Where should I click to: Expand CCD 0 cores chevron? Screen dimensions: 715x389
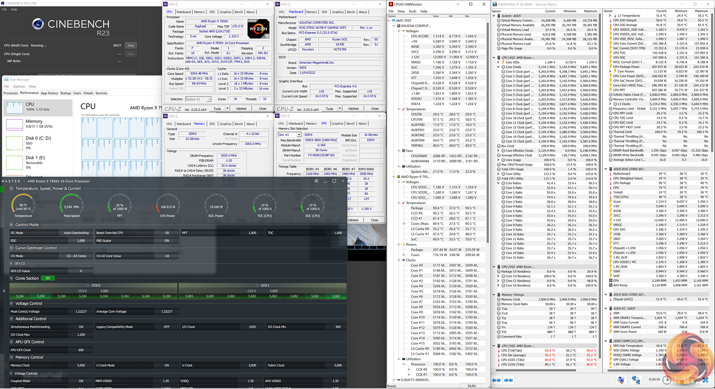click(88, 286)
